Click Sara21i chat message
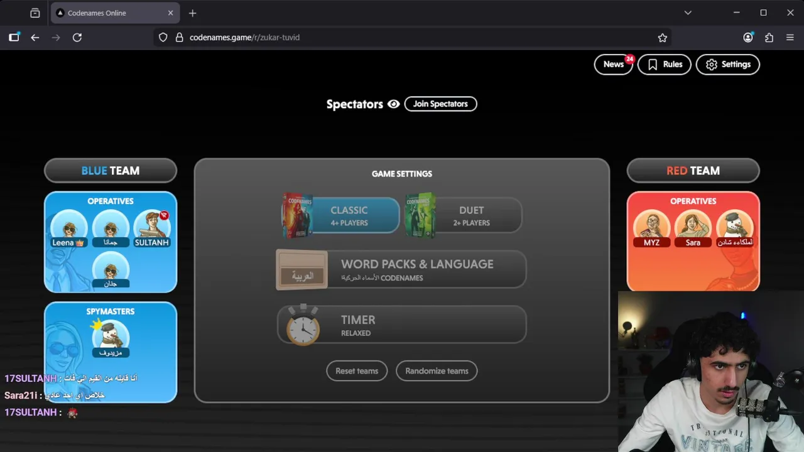This screenshot has height=452, width=804. (x=55, y=395)
